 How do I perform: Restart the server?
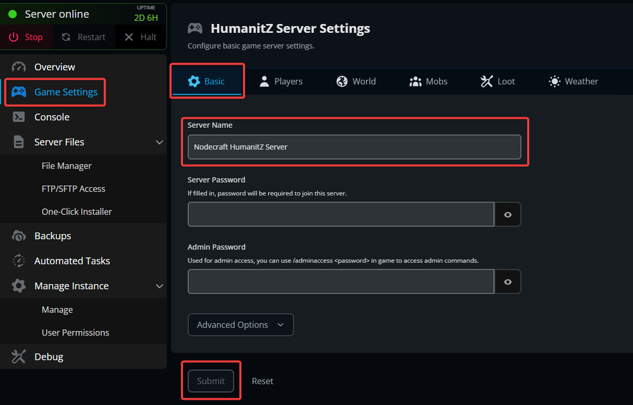click(84, 37)
